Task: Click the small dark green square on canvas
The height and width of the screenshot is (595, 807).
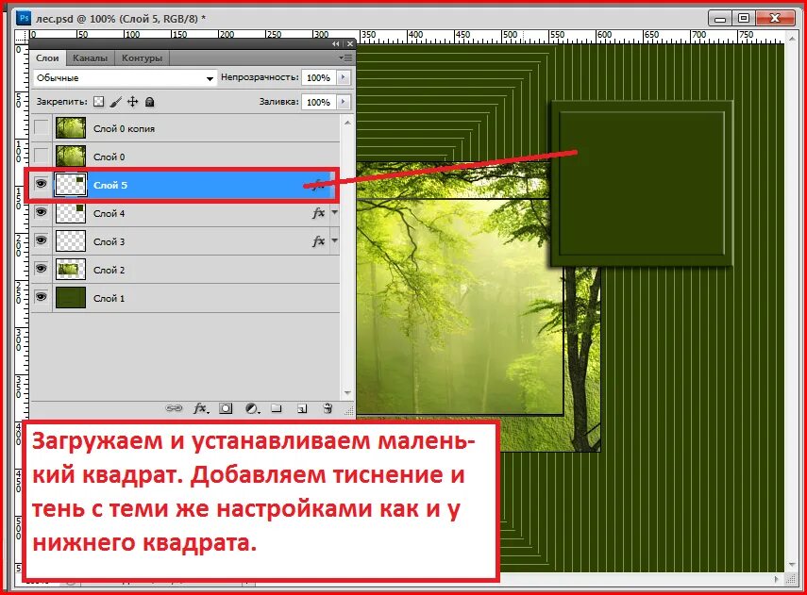Action: [x=642, y=184]
